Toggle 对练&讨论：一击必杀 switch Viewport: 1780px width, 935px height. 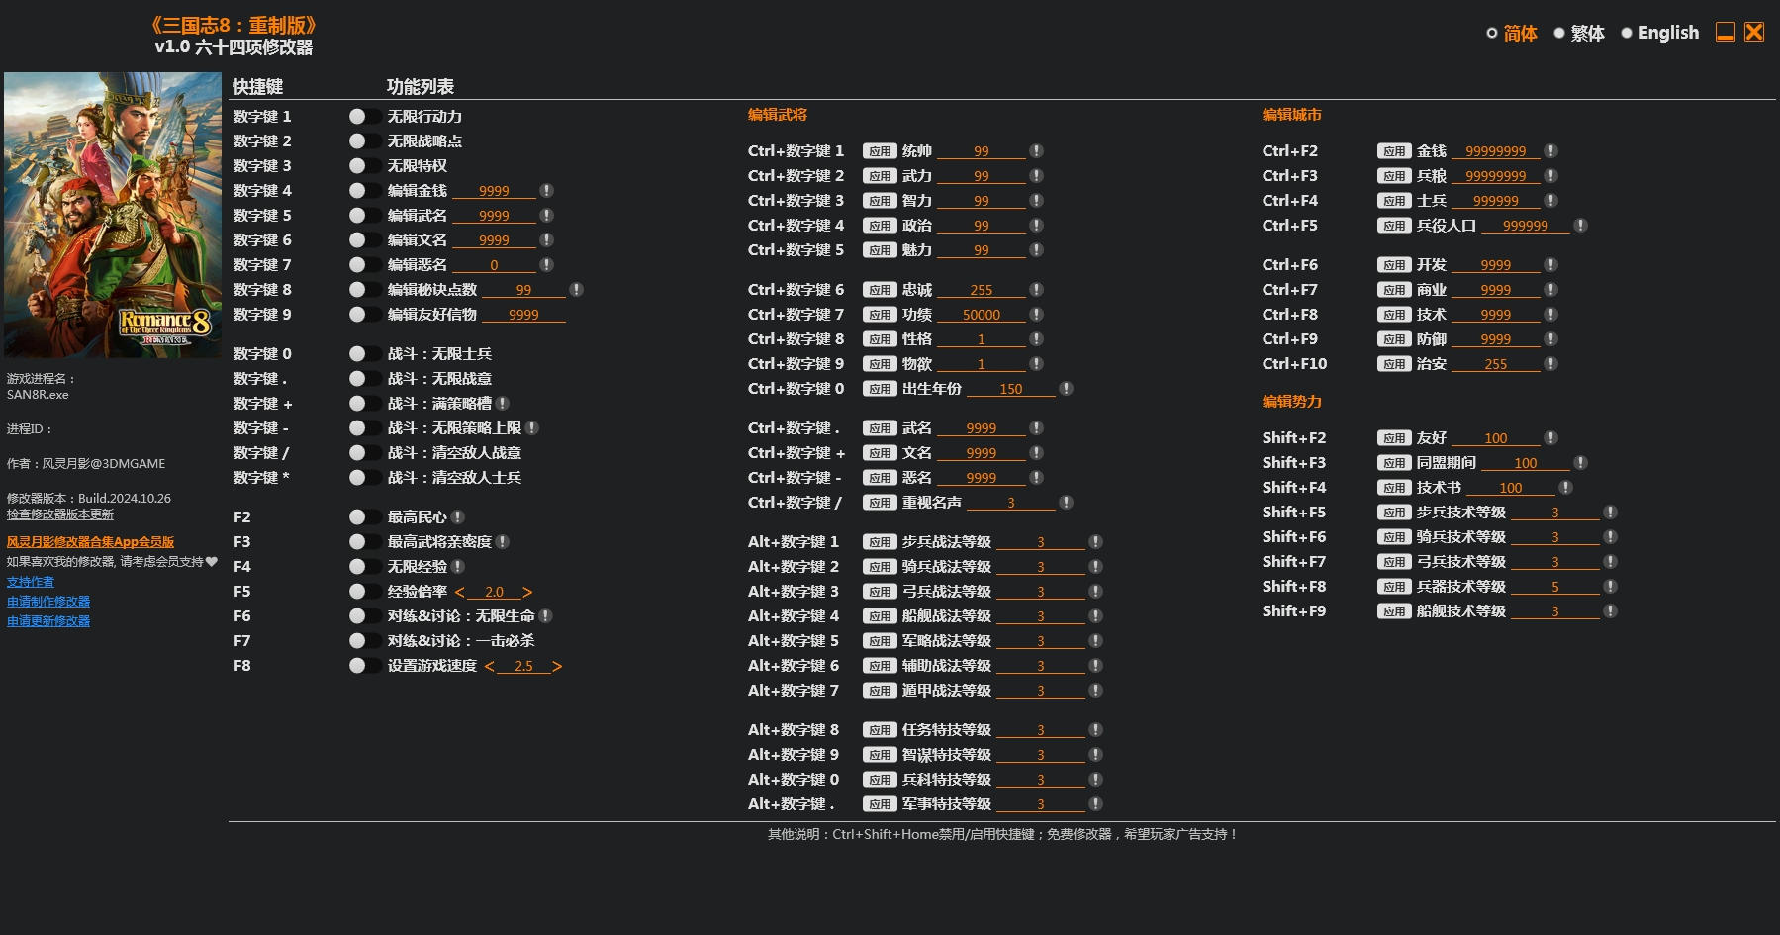pyautogui.click(x=364, y=640)
